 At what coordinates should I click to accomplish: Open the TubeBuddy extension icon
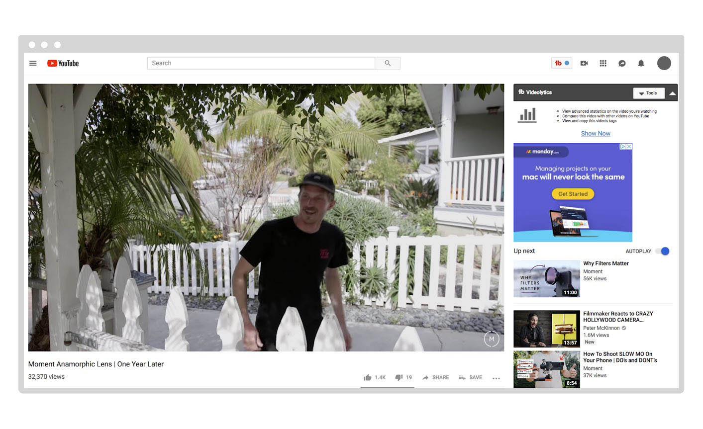[562, 63]
